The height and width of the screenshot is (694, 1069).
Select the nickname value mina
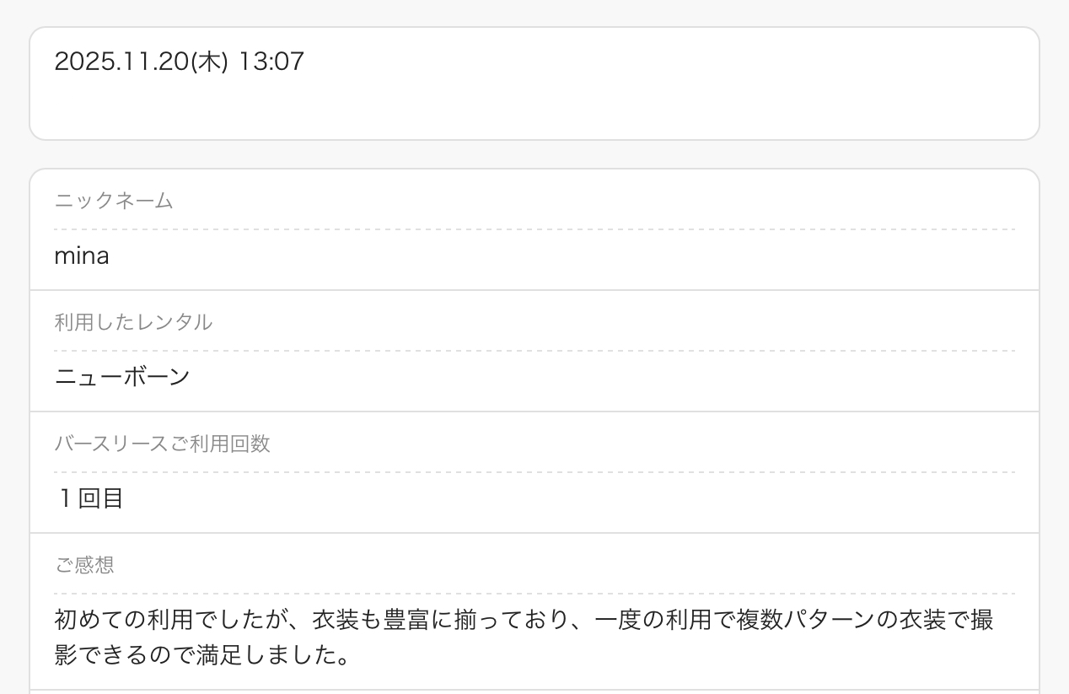coord(82,256)
